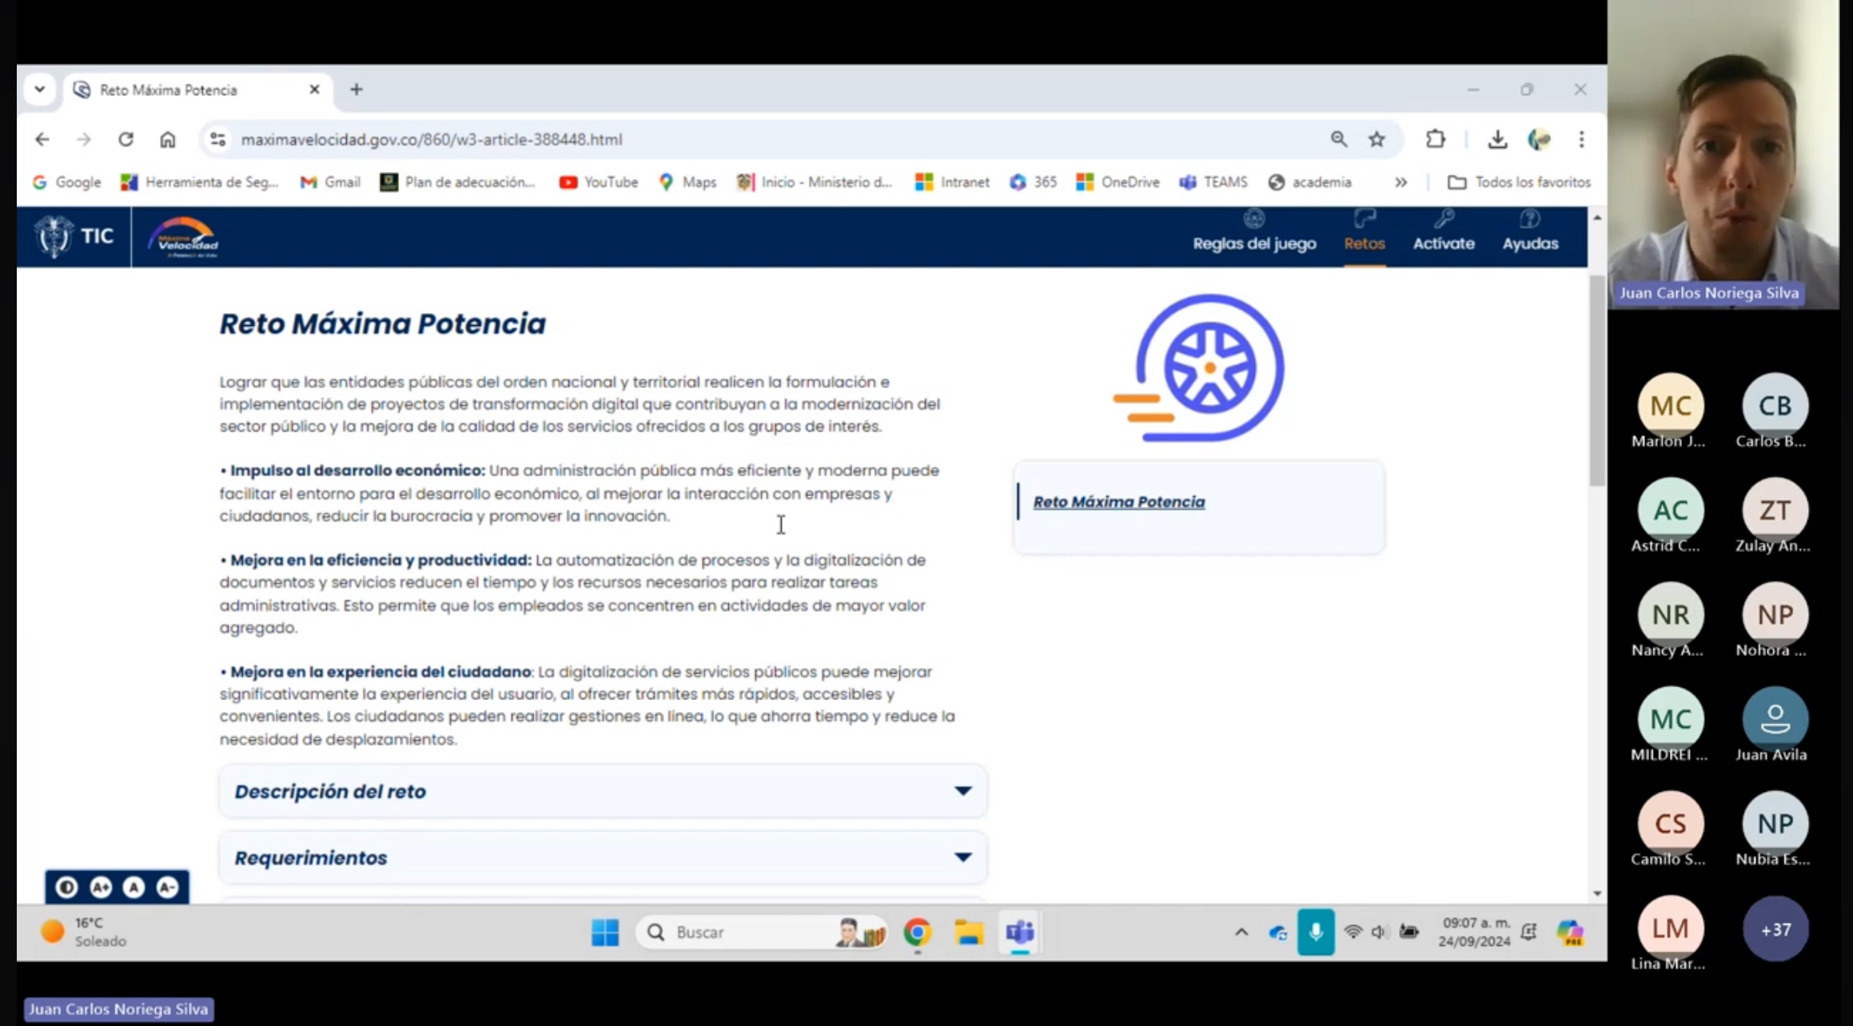Open the Ayudas menu item
The height and width of the screenshot is (1026, 1853).
tap(1530, 243)
